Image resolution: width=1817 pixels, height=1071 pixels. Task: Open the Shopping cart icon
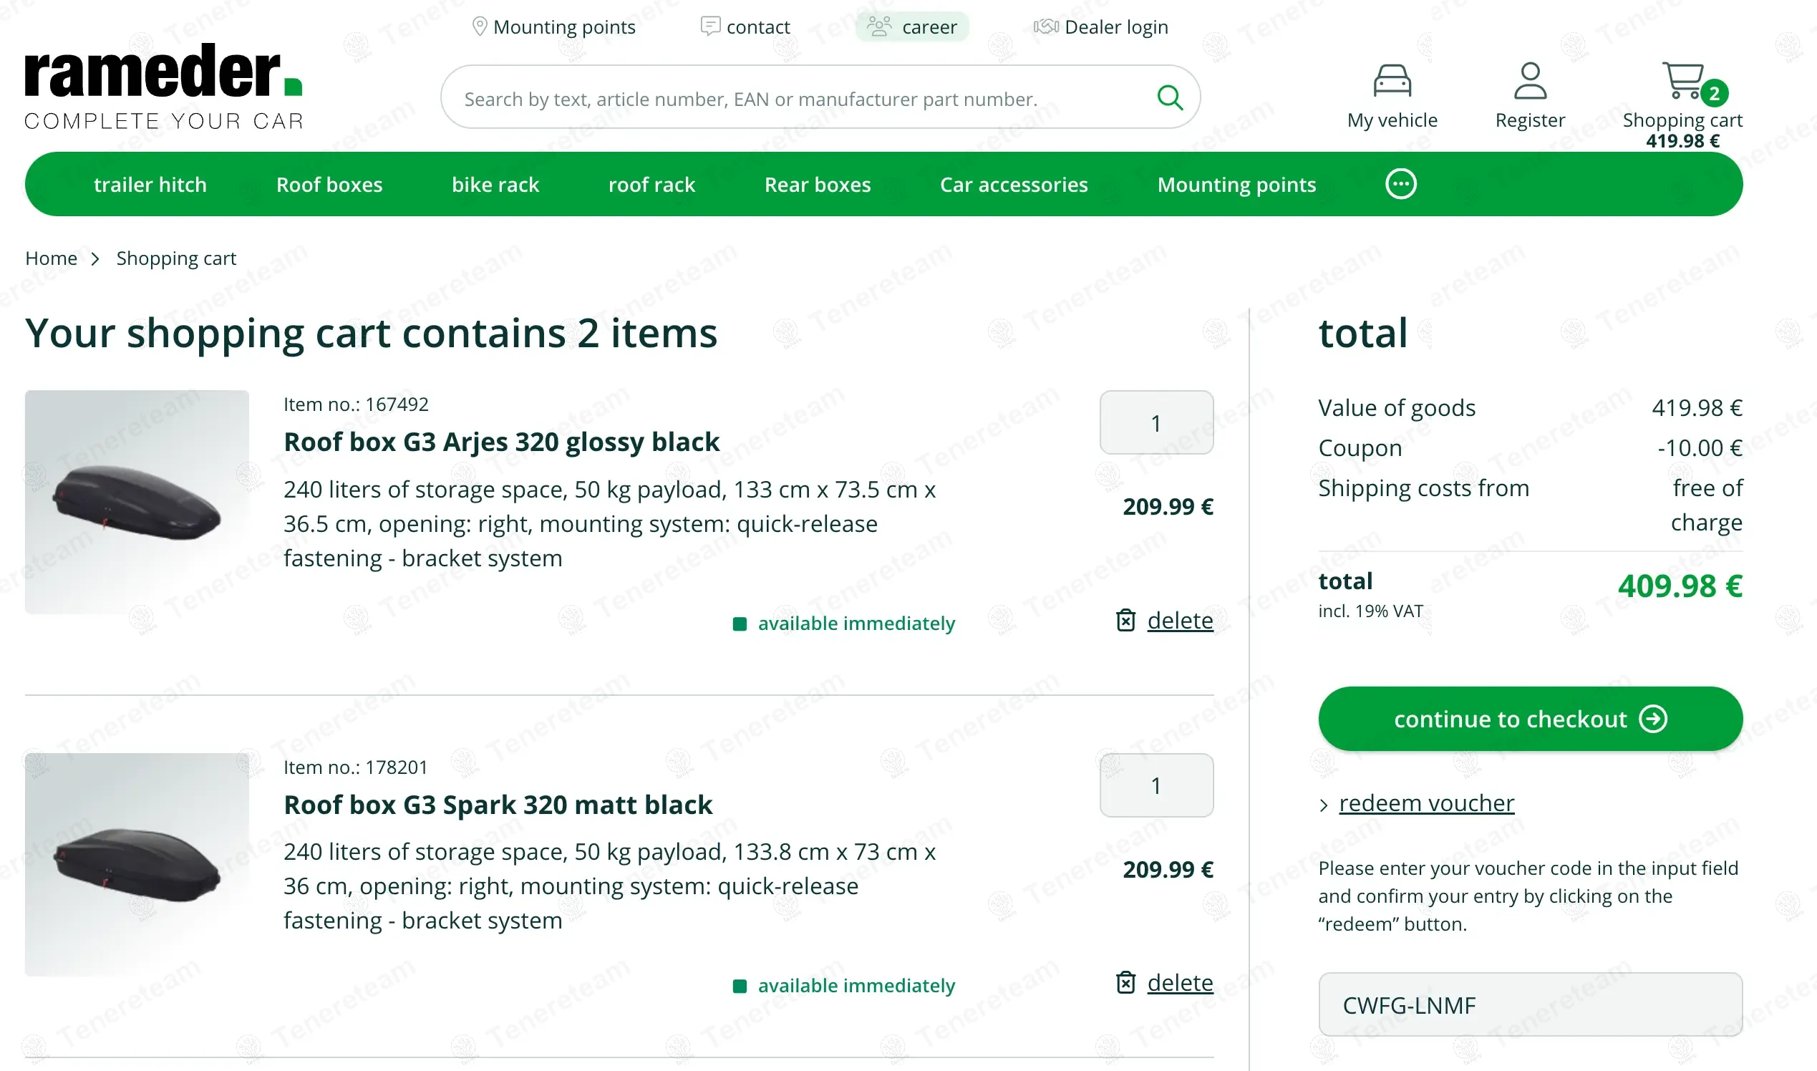[1682, 79]
